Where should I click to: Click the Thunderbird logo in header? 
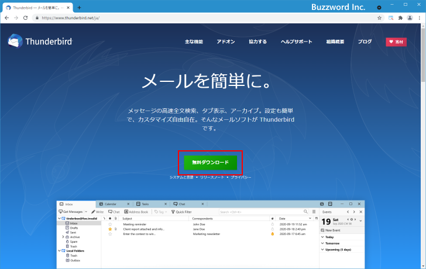40,42
